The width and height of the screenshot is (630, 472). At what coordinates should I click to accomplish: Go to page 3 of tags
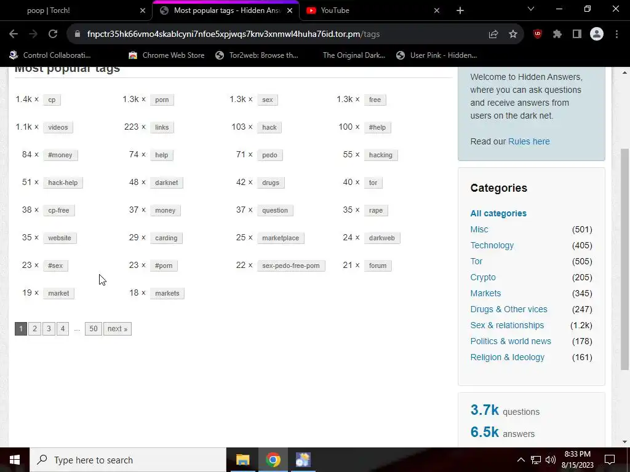click(49, 329)
